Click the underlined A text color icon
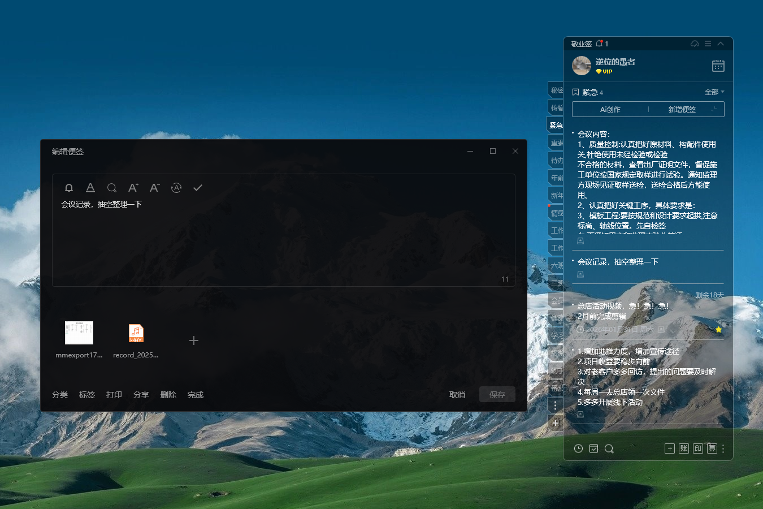The image size is (763, 509). pos(90,188)
